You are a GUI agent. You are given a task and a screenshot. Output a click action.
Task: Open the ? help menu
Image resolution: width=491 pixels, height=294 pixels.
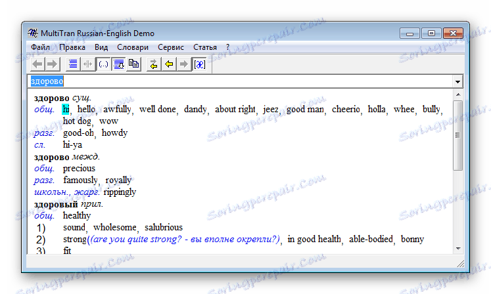click(x=227, y=47)
